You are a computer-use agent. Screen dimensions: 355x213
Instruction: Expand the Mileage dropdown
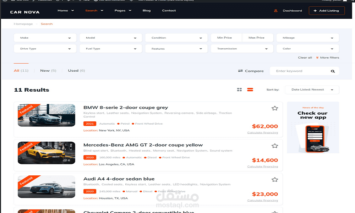tap(308, 38)
